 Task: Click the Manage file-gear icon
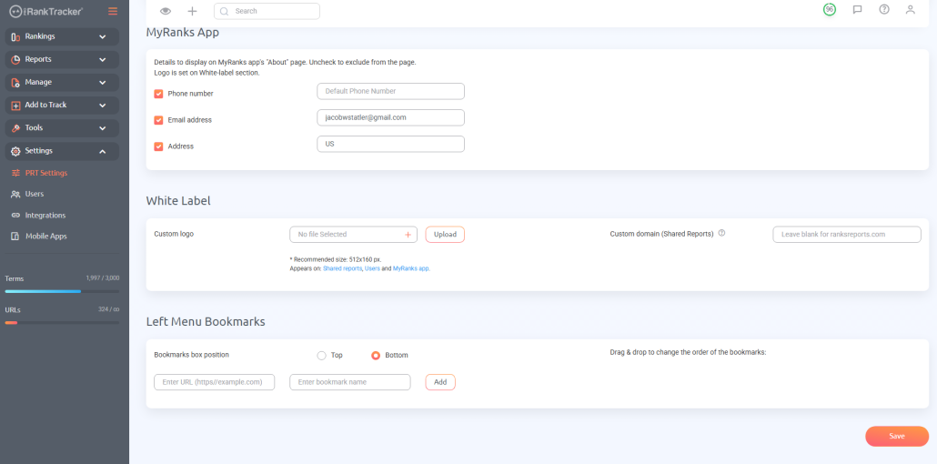pyautogui.click(x=16, y=83)
